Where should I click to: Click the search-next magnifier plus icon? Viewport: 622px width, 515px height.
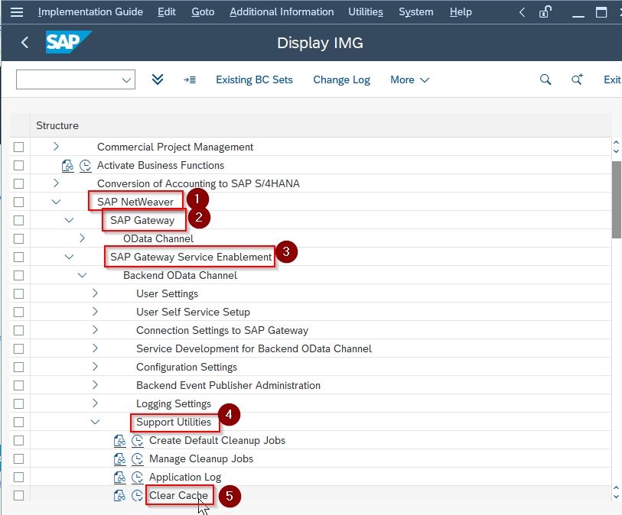577,79
